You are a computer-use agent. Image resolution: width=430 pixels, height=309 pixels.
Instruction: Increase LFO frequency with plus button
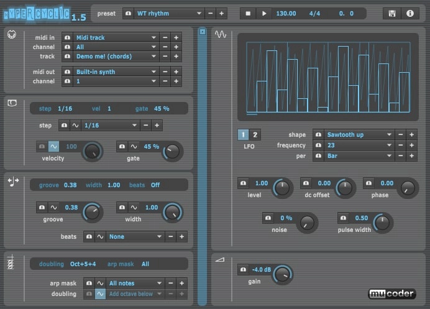[411, 145]
